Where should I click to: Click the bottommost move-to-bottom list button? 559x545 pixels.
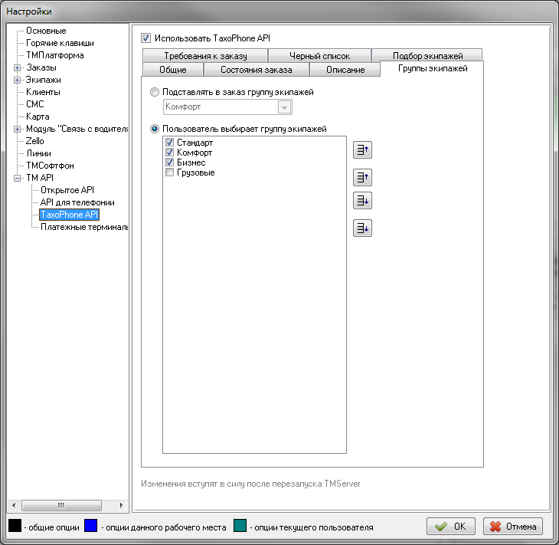pos(362,228)
